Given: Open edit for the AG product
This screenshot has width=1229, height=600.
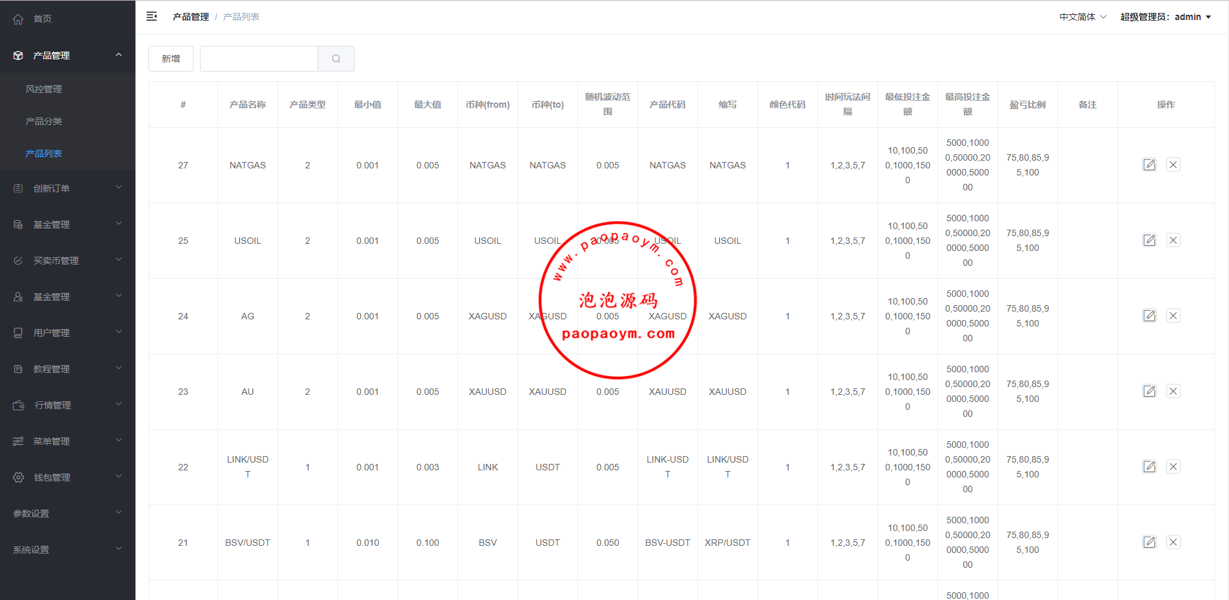Looking at the screenshot, I should (1149, 316).
